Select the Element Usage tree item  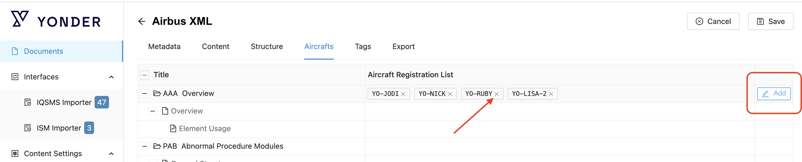coord(204,129)
